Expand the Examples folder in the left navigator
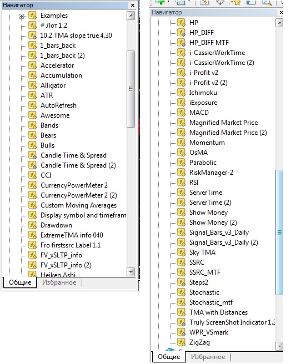 (21, 16)
